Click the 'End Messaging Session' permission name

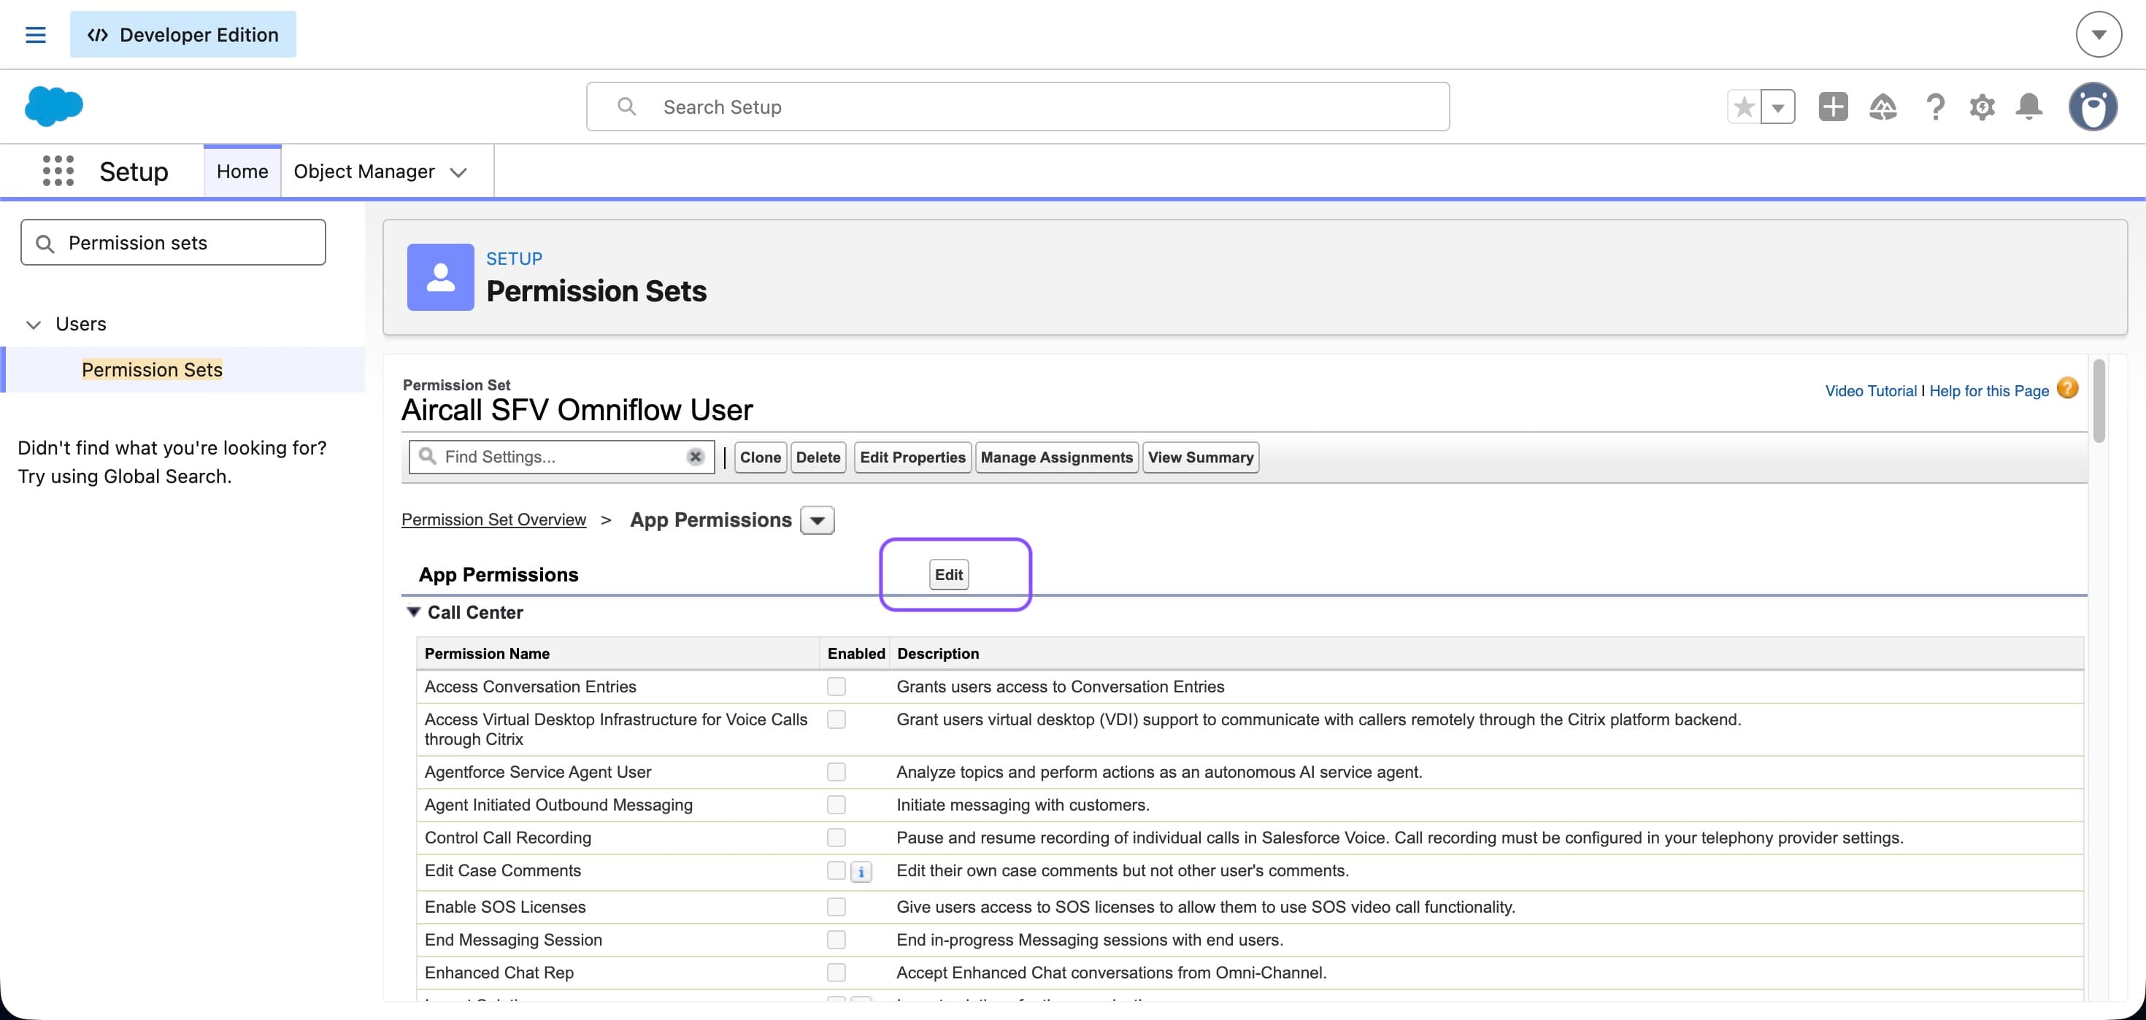click(x=513, y=939)
